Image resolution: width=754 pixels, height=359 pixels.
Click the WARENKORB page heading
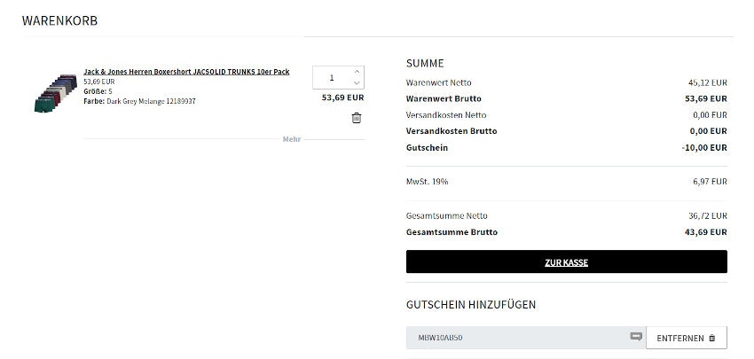(59, 20)
